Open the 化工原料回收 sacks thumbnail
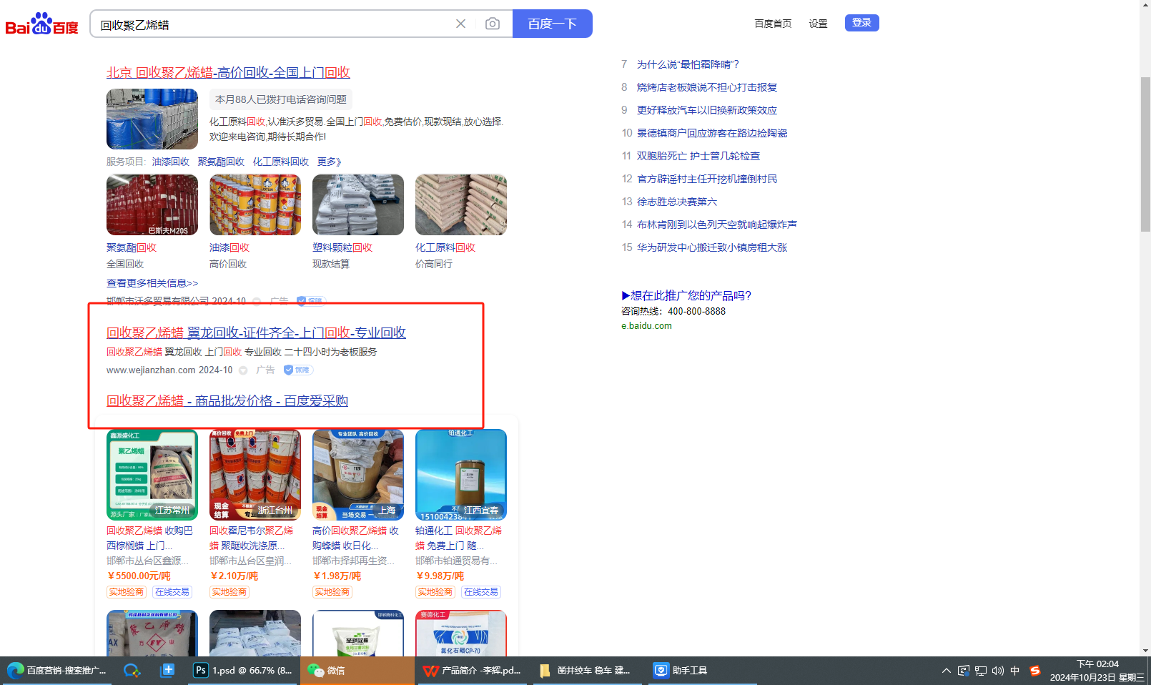Image resolution: width=1151 pixels, height=685 pixels. tap(461, 204)
